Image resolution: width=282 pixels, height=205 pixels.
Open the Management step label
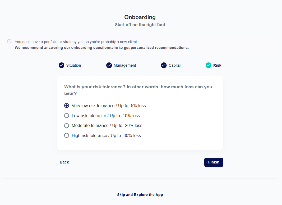pyautogui.click(x=125, y=65)
